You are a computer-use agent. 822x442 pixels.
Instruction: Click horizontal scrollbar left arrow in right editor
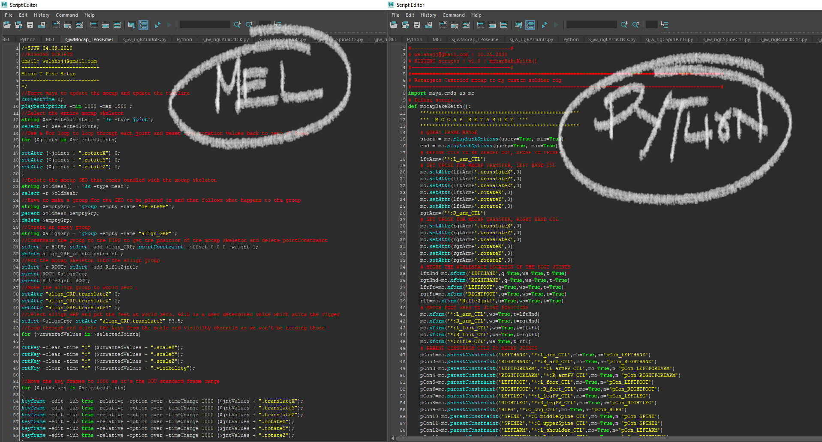tap(393, 438)
